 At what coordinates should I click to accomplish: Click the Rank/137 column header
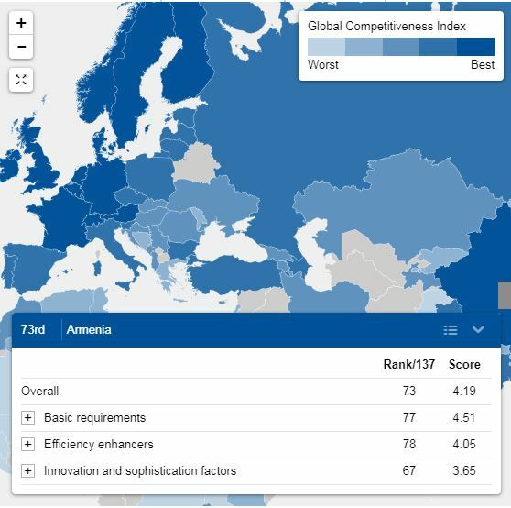(409, 364)
